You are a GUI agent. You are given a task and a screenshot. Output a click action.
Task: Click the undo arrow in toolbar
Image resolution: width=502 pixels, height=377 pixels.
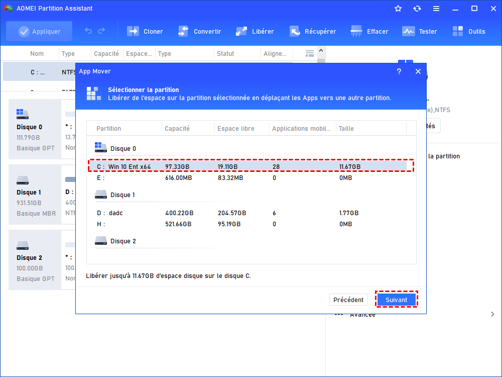pos(88,31)
